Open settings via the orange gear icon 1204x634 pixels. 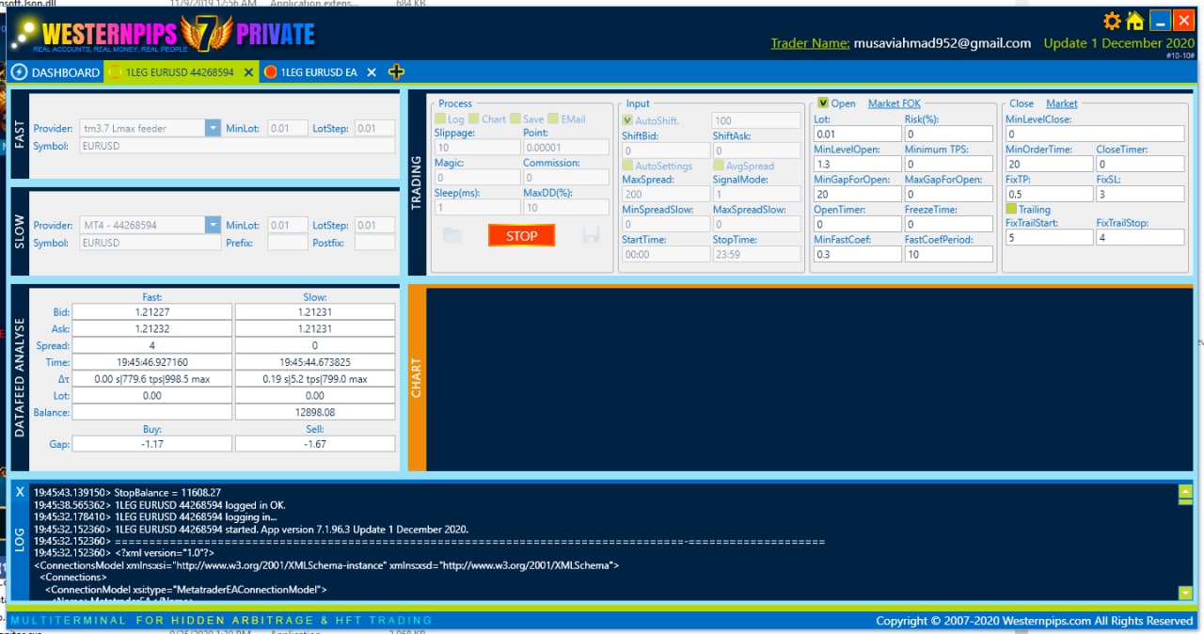(x=1113, y=21)
